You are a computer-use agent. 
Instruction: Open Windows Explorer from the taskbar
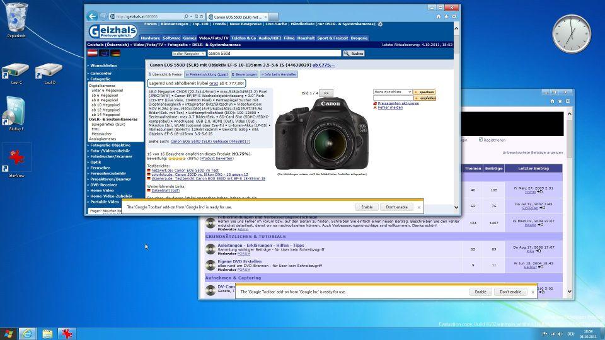tap(47, 334)
